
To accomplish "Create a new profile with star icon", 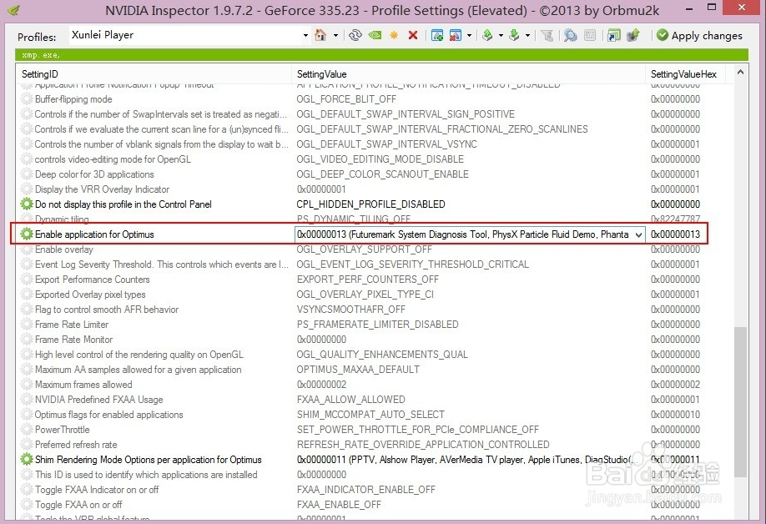I will point(394,35).
